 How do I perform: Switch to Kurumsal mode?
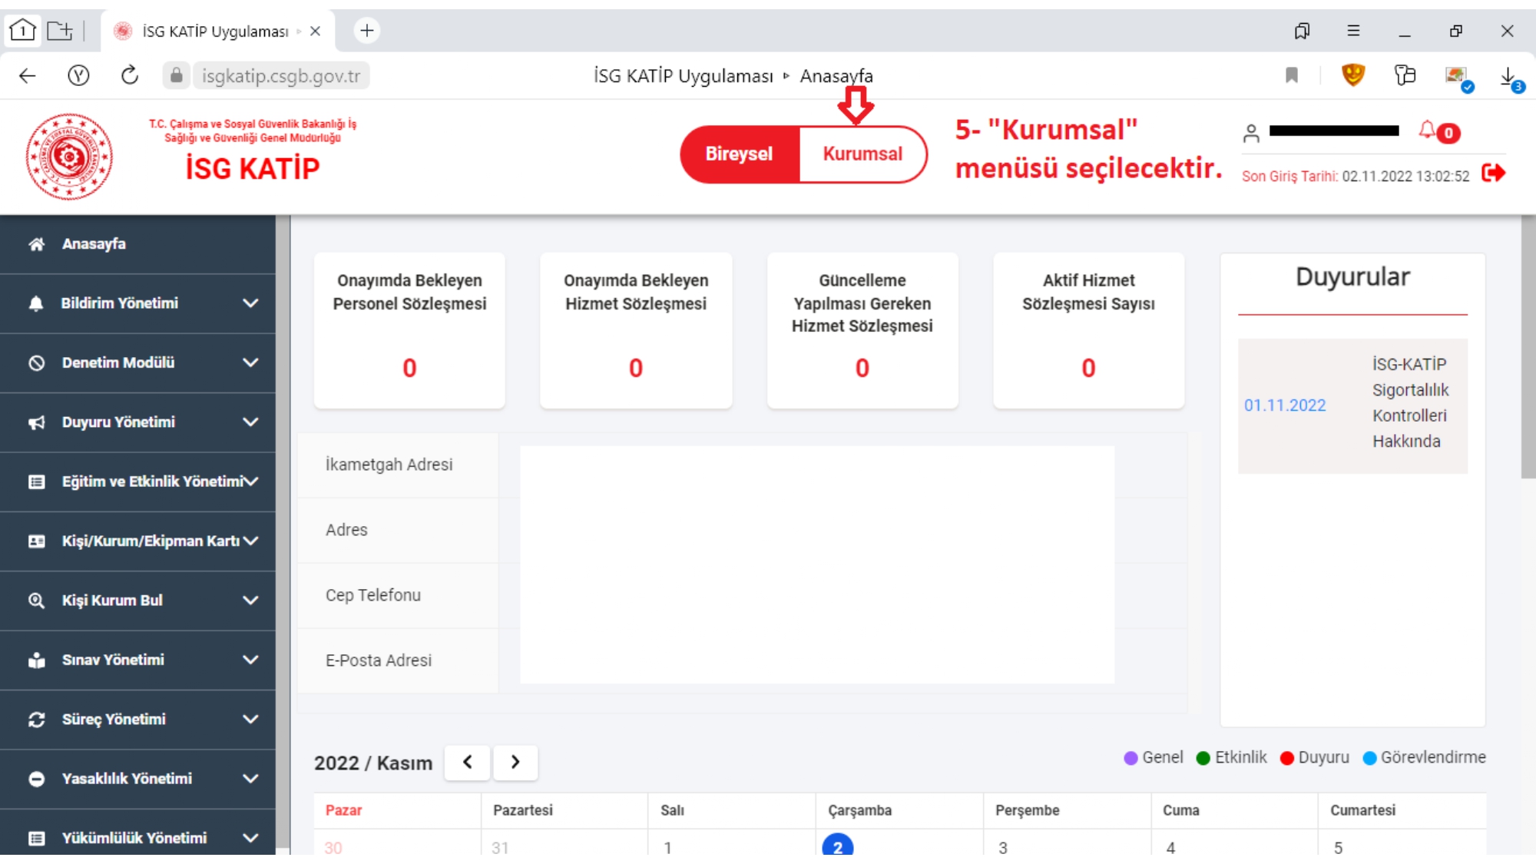pos(862,154)
